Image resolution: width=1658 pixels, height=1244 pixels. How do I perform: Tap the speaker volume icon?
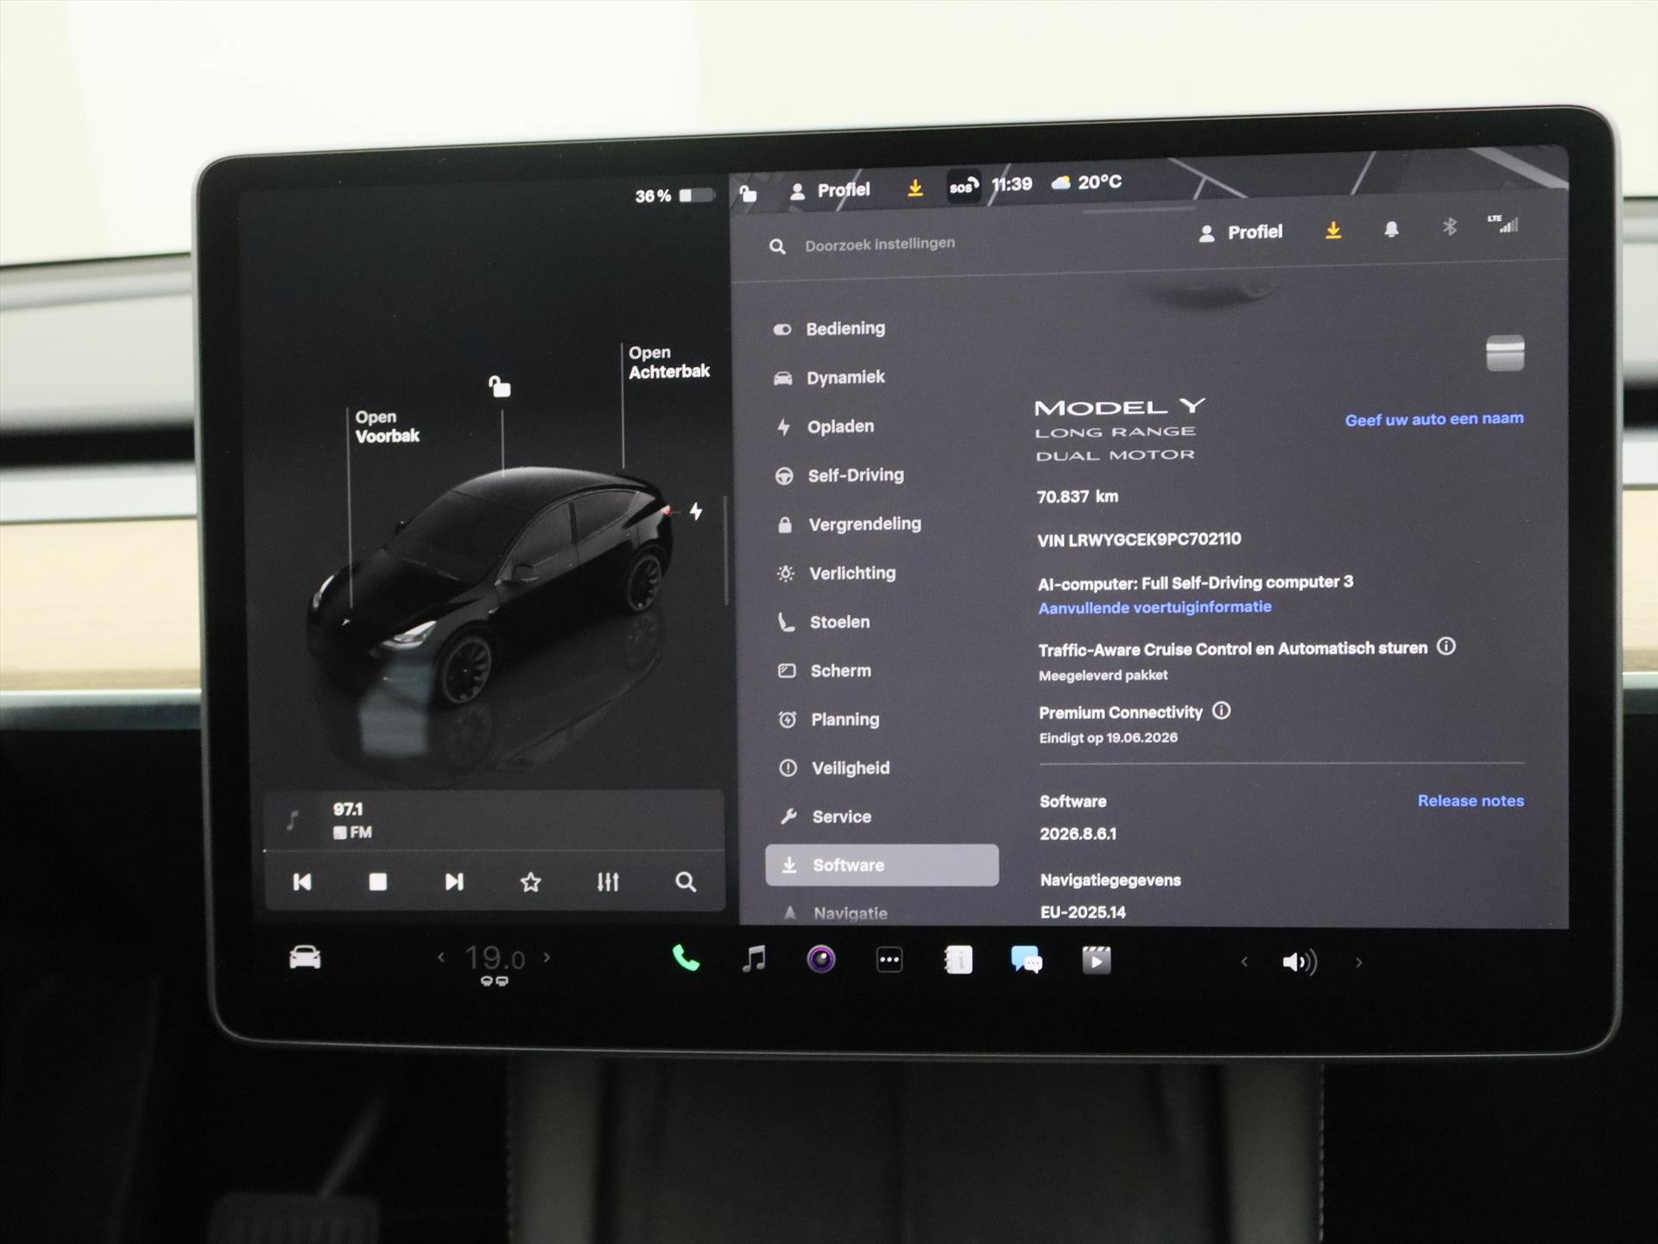(1300, 962)
